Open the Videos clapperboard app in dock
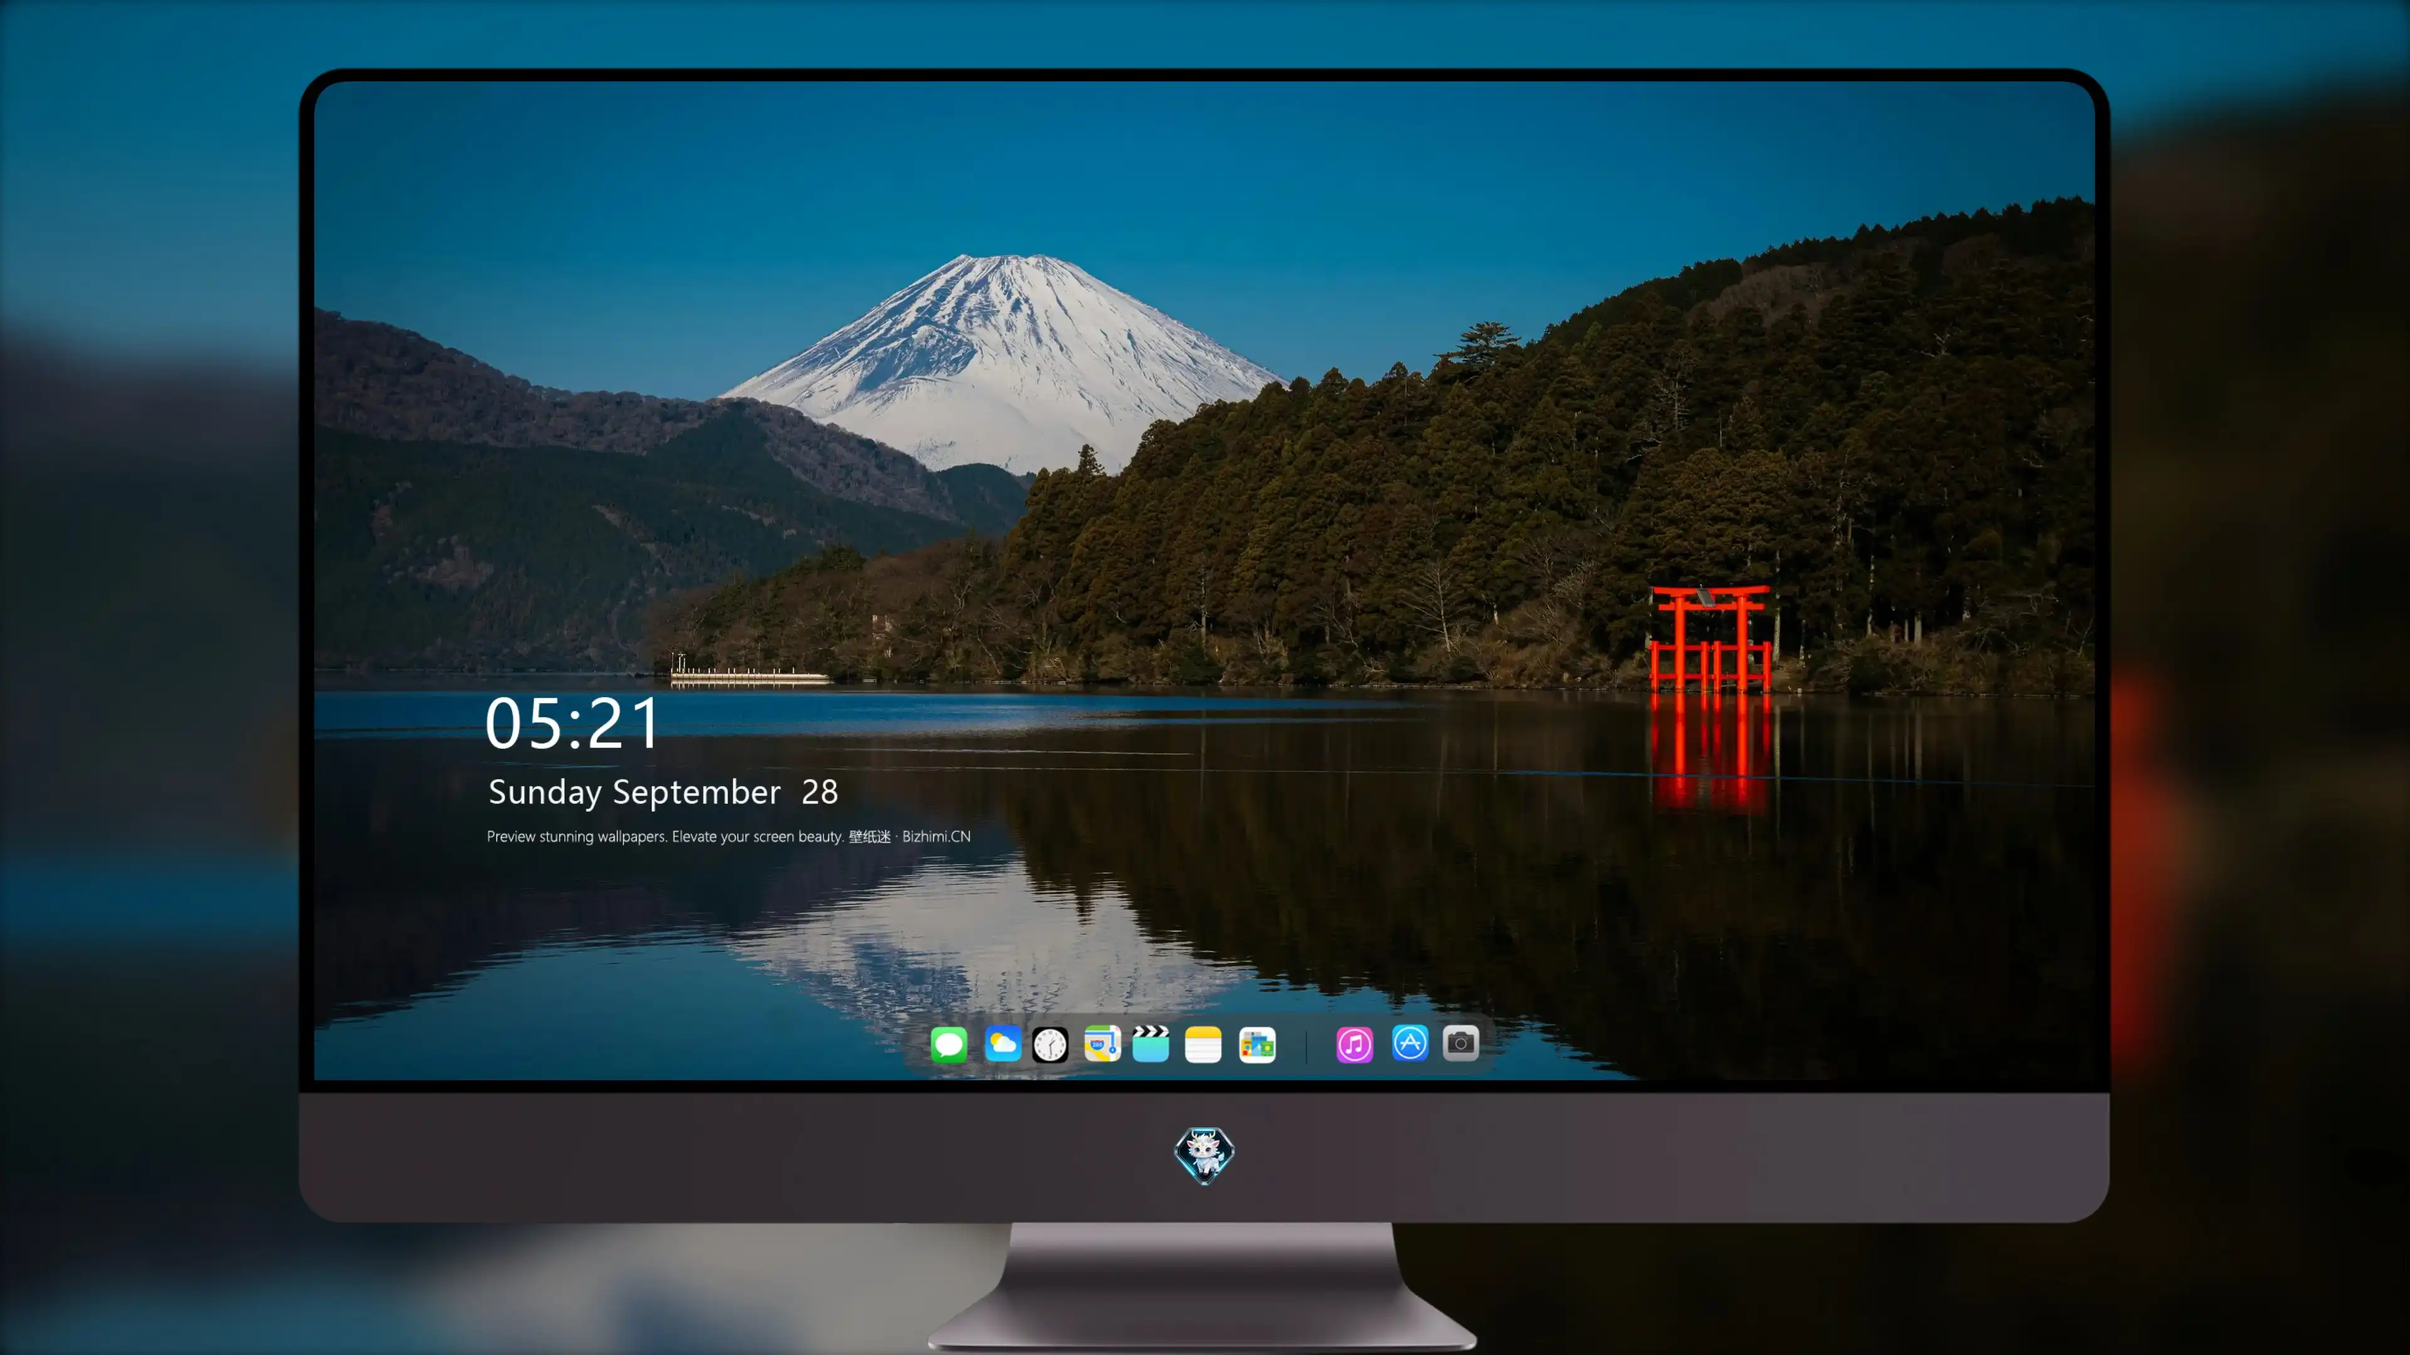The height and width of the screenshot is (1355, 2410). (x=1151, y=1044)
